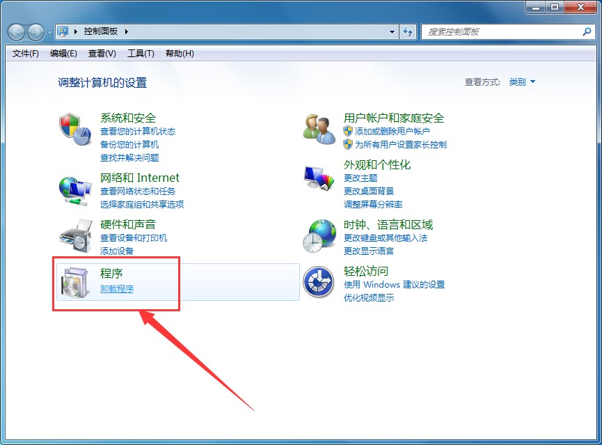Click 备份您的计算机 link
The height and width of the screenshot is (445, 602).
click(129, 144)
